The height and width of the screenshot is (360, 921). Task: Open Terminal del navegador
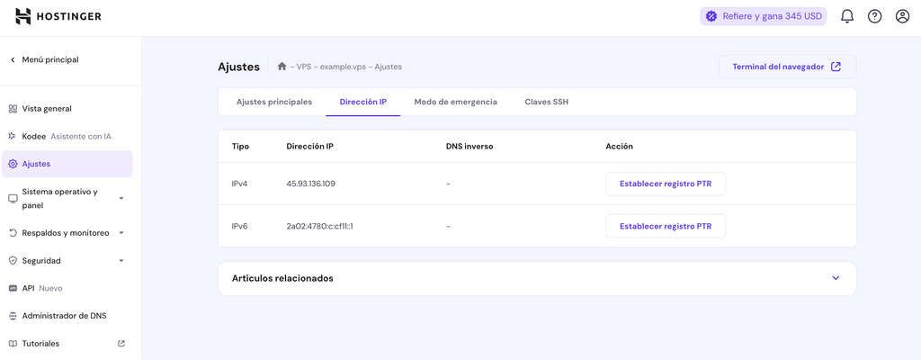(x=786, y=67)
